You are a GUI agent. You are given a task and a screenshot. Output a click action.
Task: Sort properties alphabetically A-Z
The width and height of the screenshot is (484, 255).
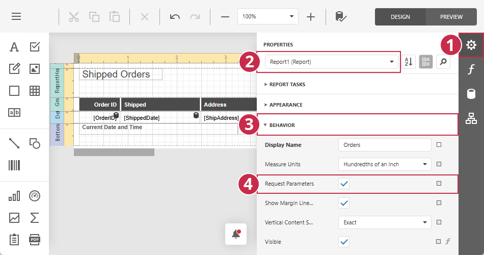[x=409, y=62]
